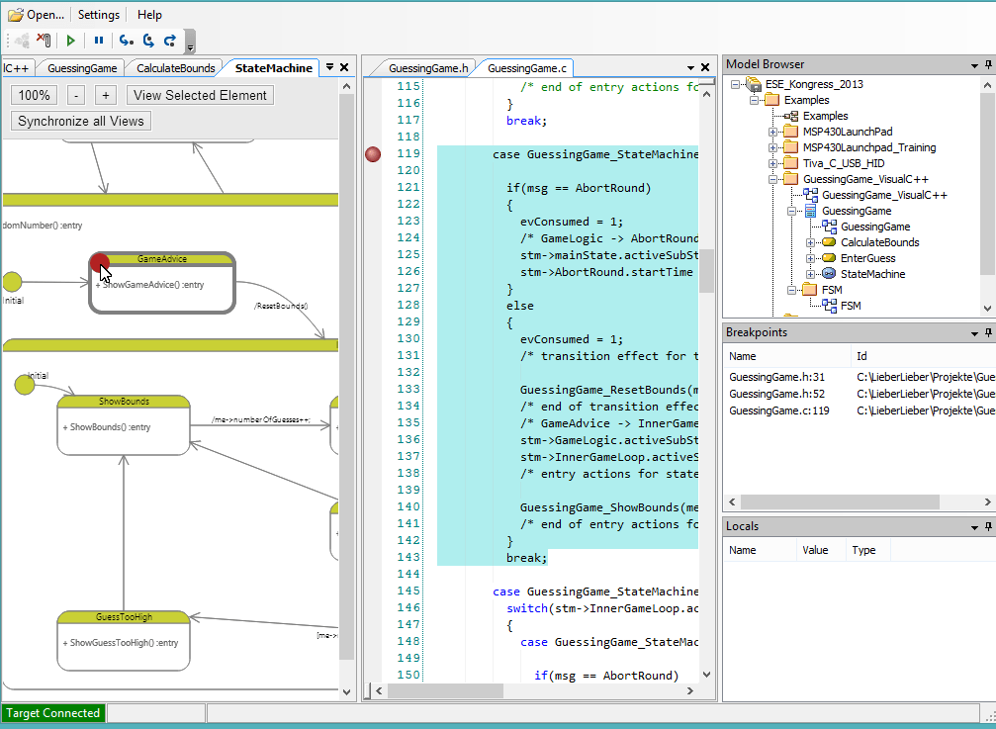This screenshot has width=996, height=729.
Task: Click the Synchronize all Views button
Action: point(81,122)
